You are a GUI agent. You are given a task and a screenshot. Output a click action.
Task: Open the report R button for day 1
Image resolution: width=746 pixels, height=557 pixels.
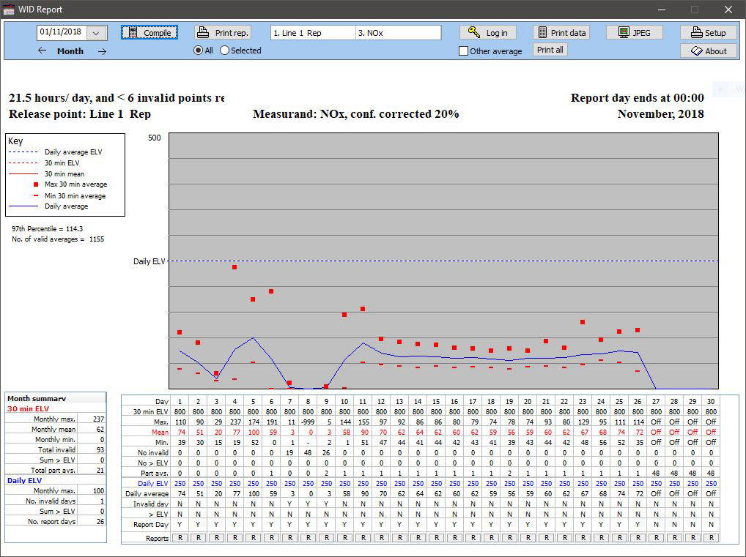click(180, 538)
